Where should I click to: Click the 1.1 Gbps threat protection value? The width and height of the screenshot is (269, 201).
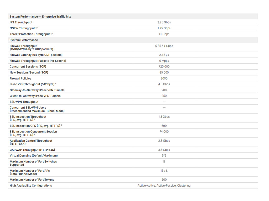tap(164, 34)
